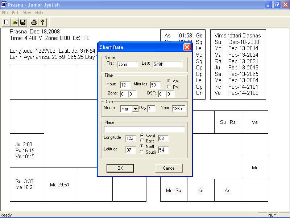Click the second Zone input field
The height and width of the screenshot is (218, 290).
(132, 94)
